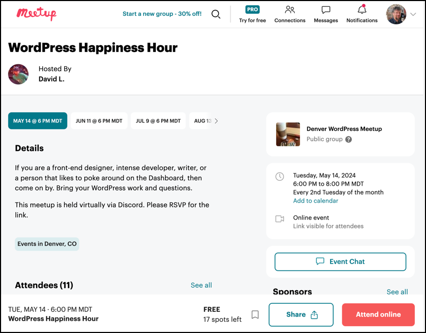Click the Share button
The height and width of the screenshot is (333, 426).
(x=301, y=314)
